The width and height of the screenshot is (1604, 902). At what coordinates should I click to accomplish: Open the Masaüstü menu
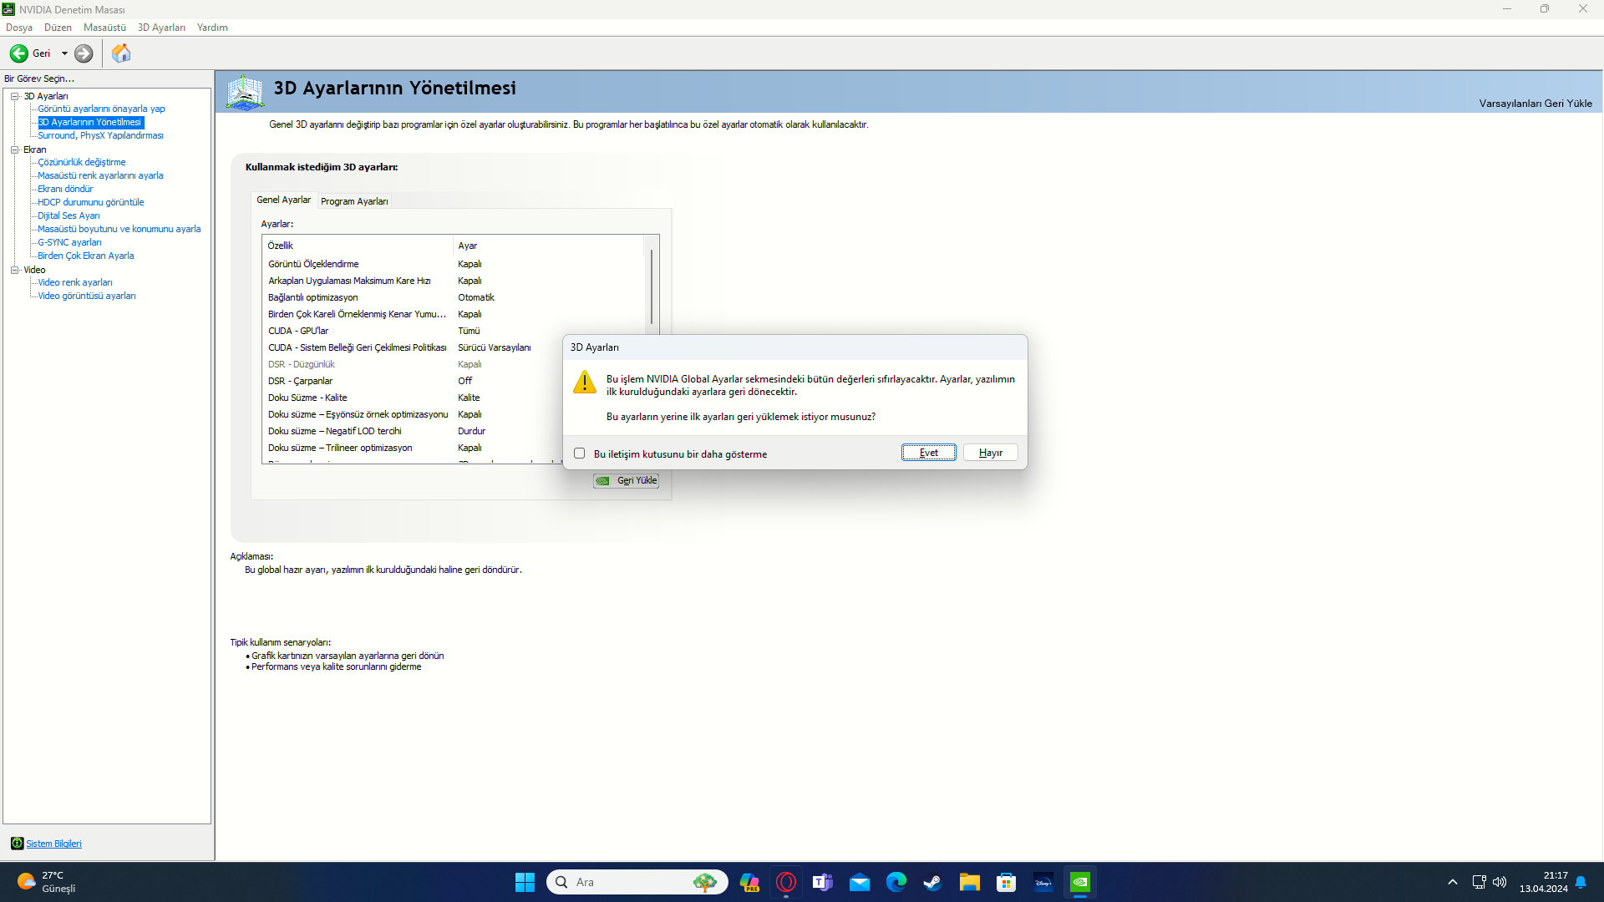click(104, 28)
